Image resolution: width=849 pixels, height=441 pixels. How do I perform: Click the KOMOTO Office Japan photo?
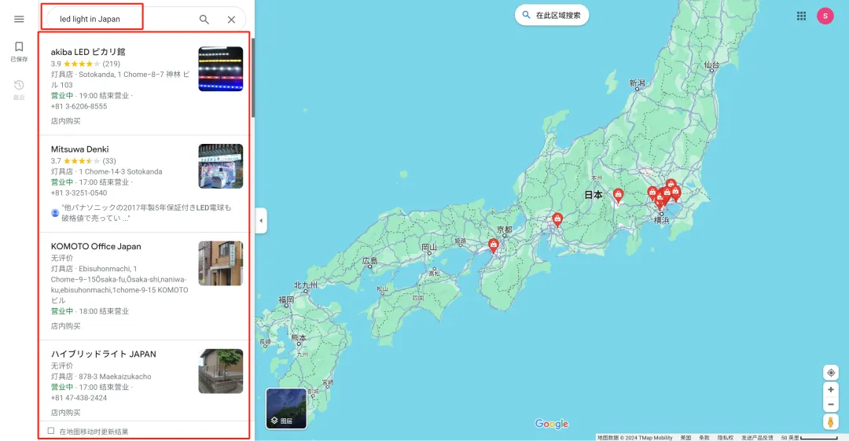click(x=220, y=263)
